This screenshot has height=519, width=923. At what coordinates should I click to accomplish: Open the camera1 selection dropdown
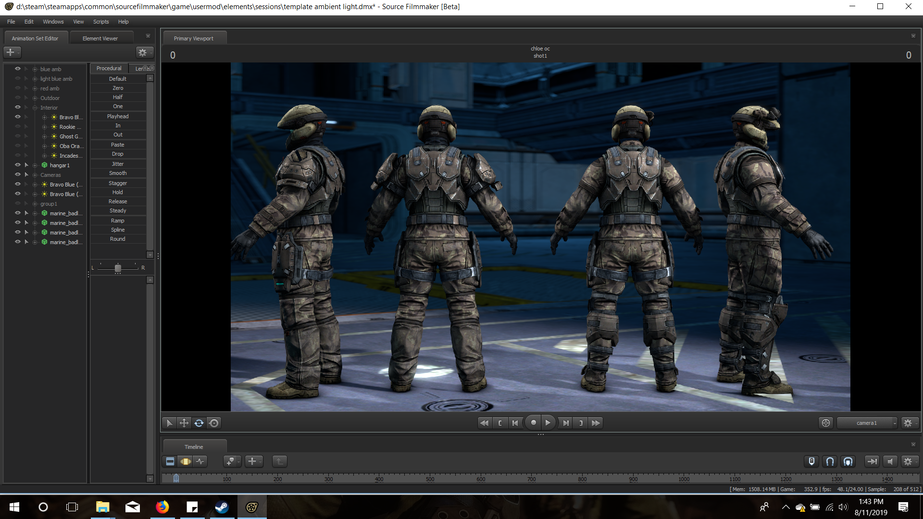(x=867, y=423)
